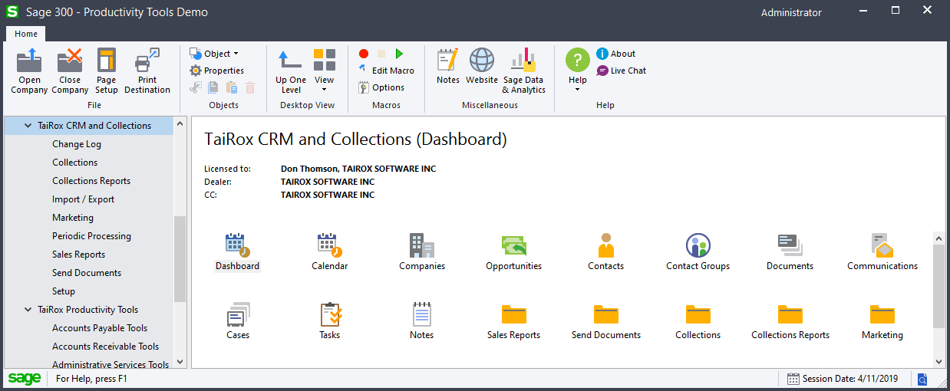Click Close Company in the ribbon
The height and width of the screenshot is (391, 950).
coord(70,71)
